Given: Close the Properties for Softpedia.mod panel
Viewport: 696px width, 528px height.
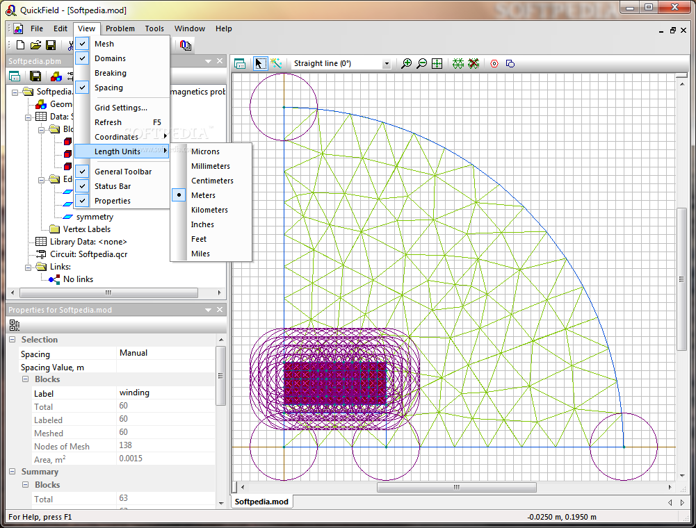Looking at the screenshot, I should [x=220, y=310].
